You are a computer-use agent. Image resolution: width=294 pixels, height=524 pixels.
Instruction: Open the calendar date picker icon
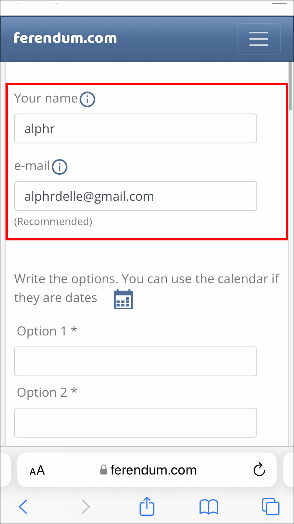pyautogui.click(x=123, y=299)
